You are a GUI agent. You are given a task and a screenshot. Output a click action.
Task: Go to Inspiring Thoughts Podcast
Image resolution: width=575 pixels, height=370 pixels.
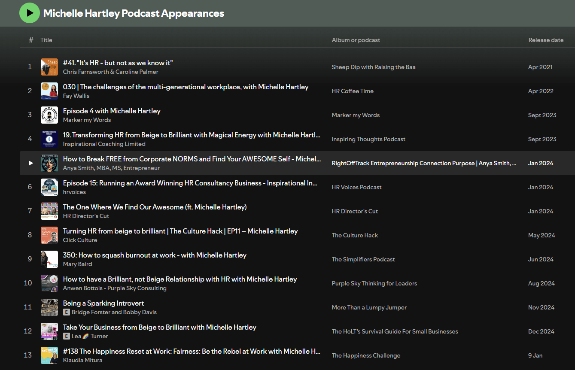368,139
